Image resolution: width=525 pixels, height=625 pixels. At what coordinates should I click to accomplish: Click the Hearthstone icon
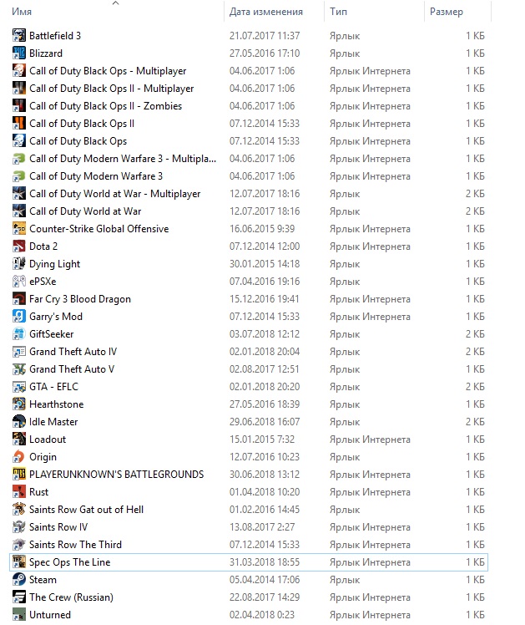[x=18, y=404]
